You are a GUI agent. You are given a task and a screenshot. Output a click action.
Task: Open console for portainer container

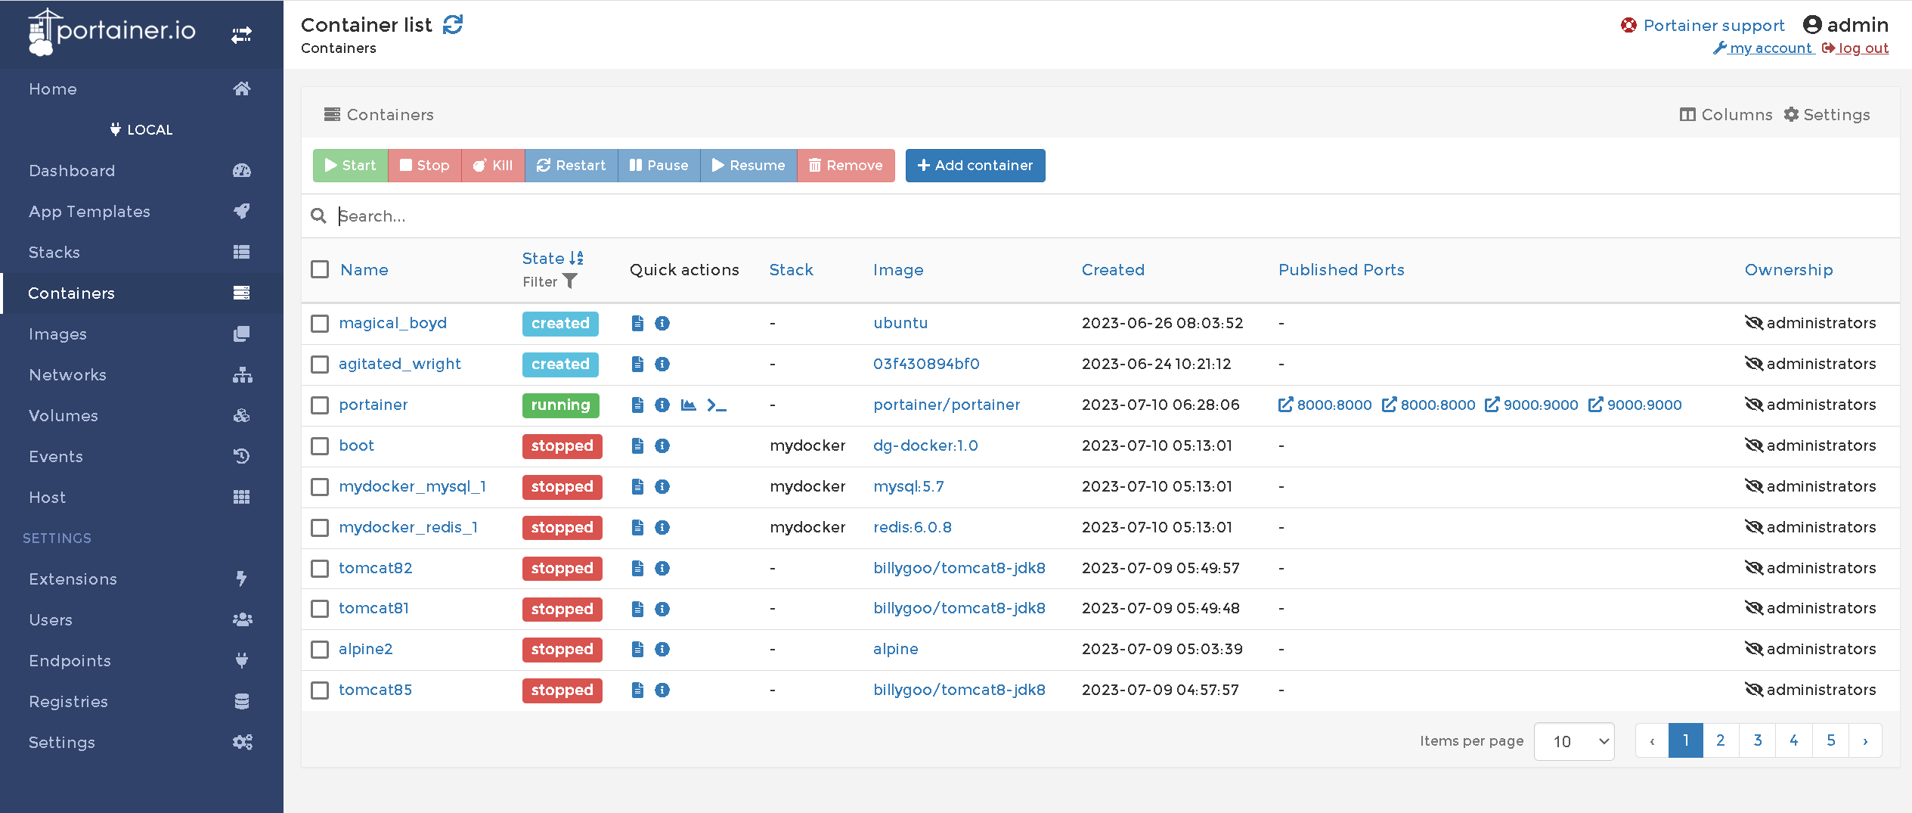[717, 405]
